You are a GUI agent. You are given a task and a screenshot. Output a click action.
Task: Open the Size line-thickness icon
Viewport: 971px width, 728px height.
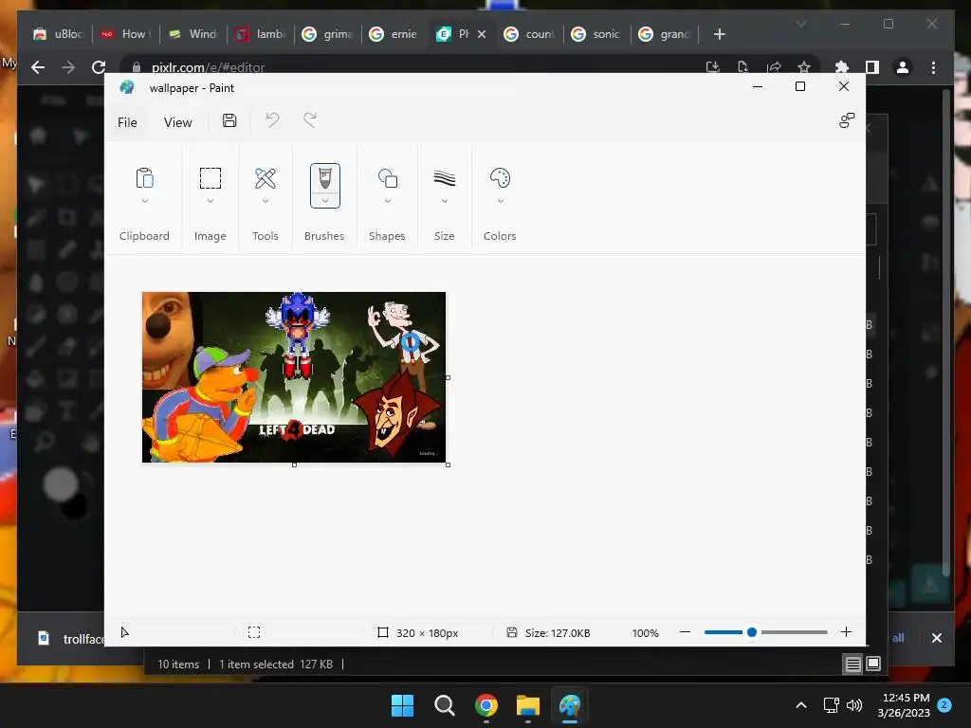click(444, 178)
